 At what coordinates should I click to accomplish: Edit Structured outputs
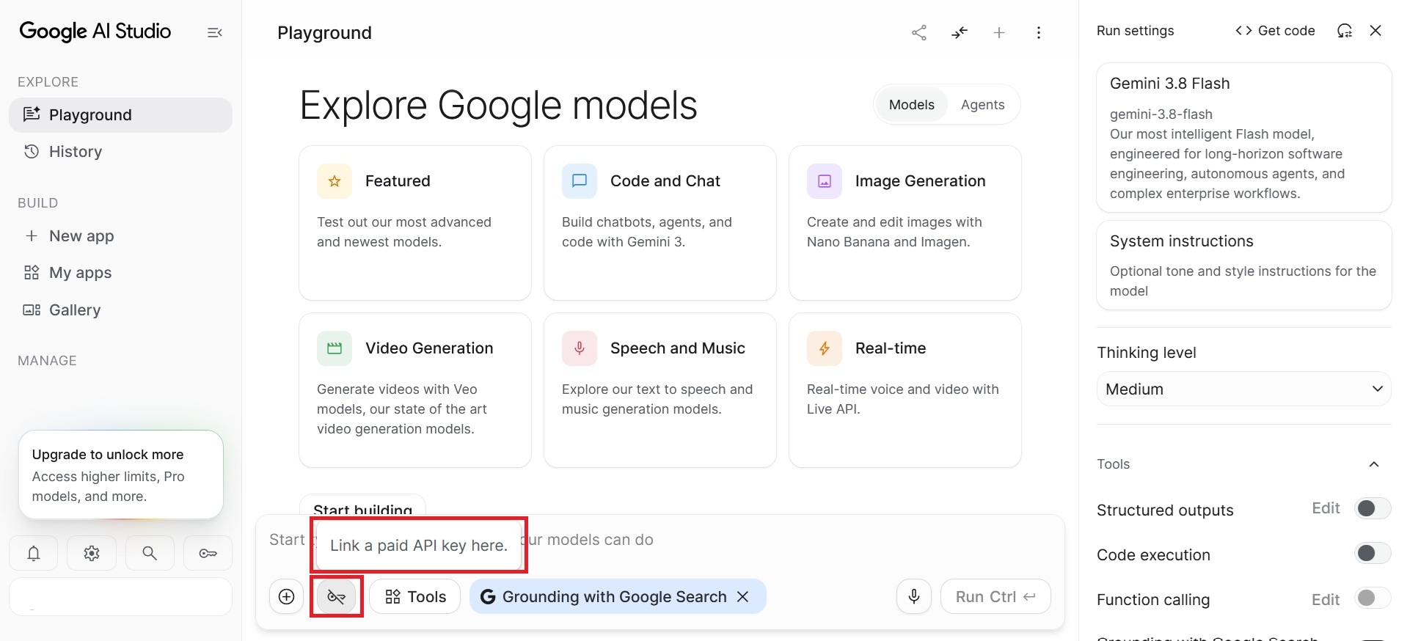1326,508
